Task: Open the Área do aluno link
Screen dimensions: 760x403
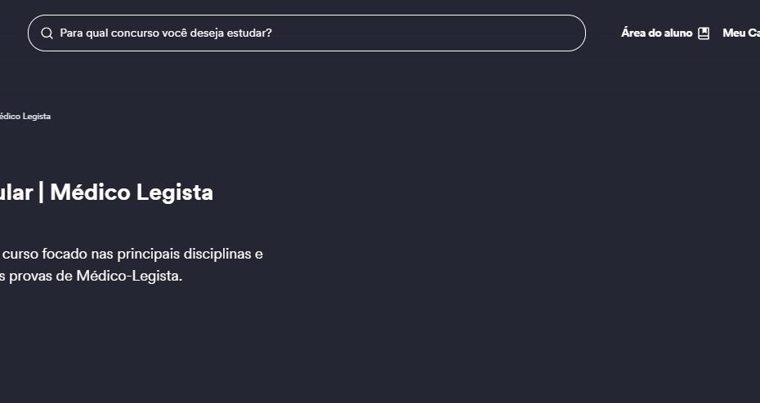Action: [665, 33]
